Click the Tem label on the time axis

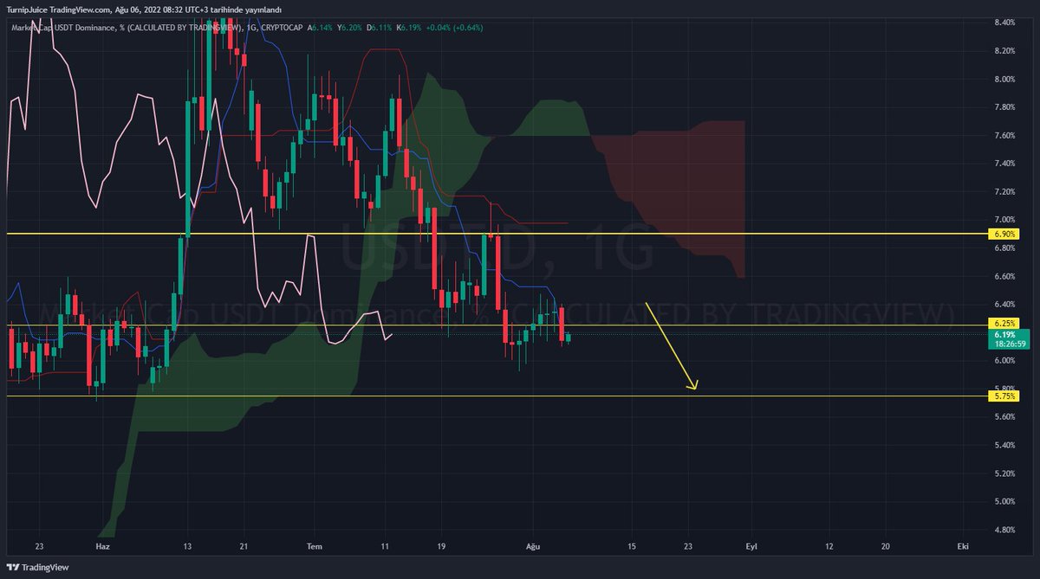pyautogui.click(x=315, y=547)
